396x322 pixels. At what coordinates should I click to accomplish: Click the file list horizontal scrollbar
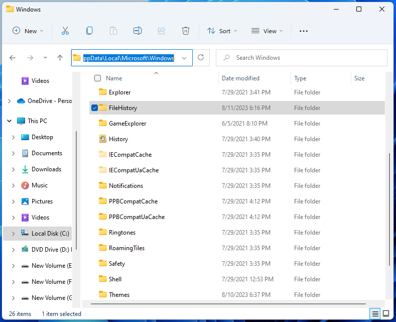[x=228, y=304]
